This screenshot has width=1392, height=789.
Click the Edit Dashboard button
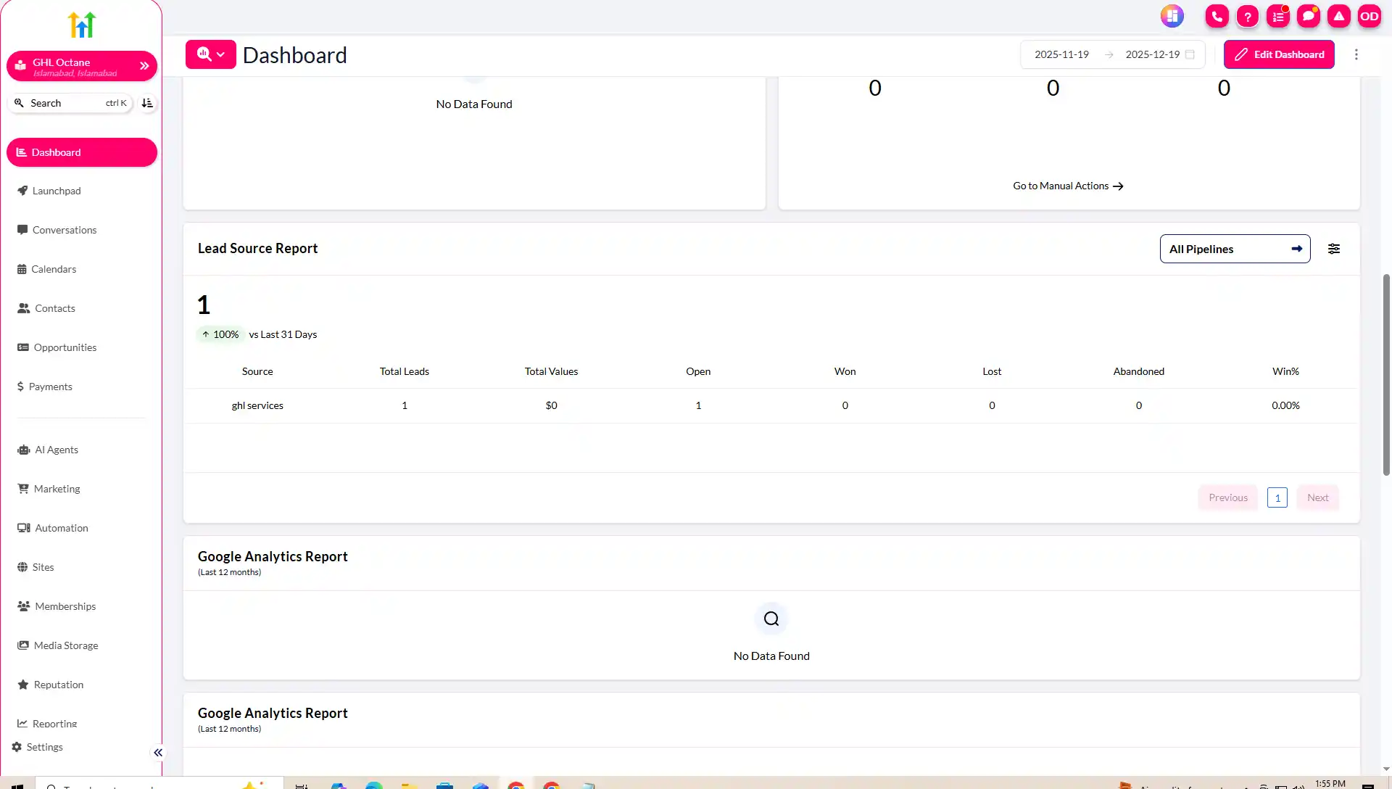pyautogui.click(x=1279, y=54)
